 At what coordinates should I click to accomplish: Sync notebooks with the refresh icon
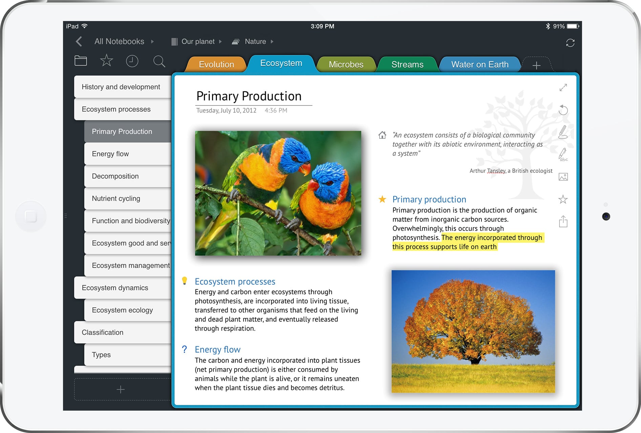click(570, 43)
